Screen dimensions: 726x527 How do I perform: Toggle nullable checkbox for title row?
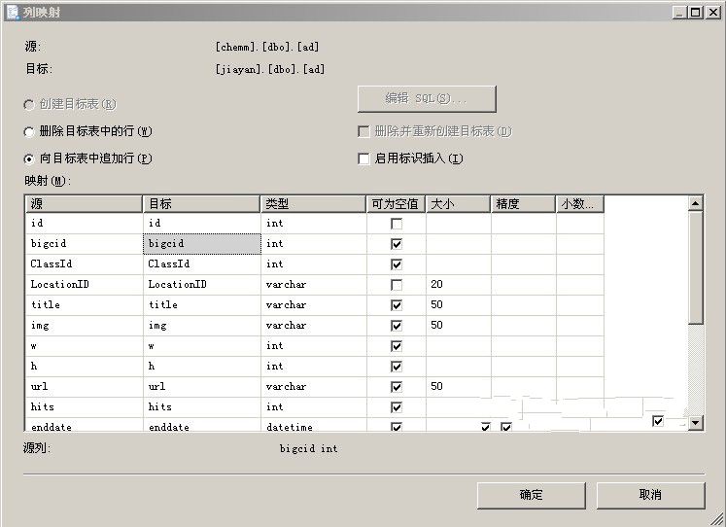pyautogui.click(x=397, y=305)
